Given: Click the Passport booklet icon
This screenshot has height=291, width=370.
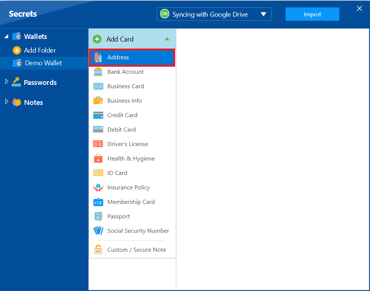Looking at the screenshot, I should coord(98,216).
